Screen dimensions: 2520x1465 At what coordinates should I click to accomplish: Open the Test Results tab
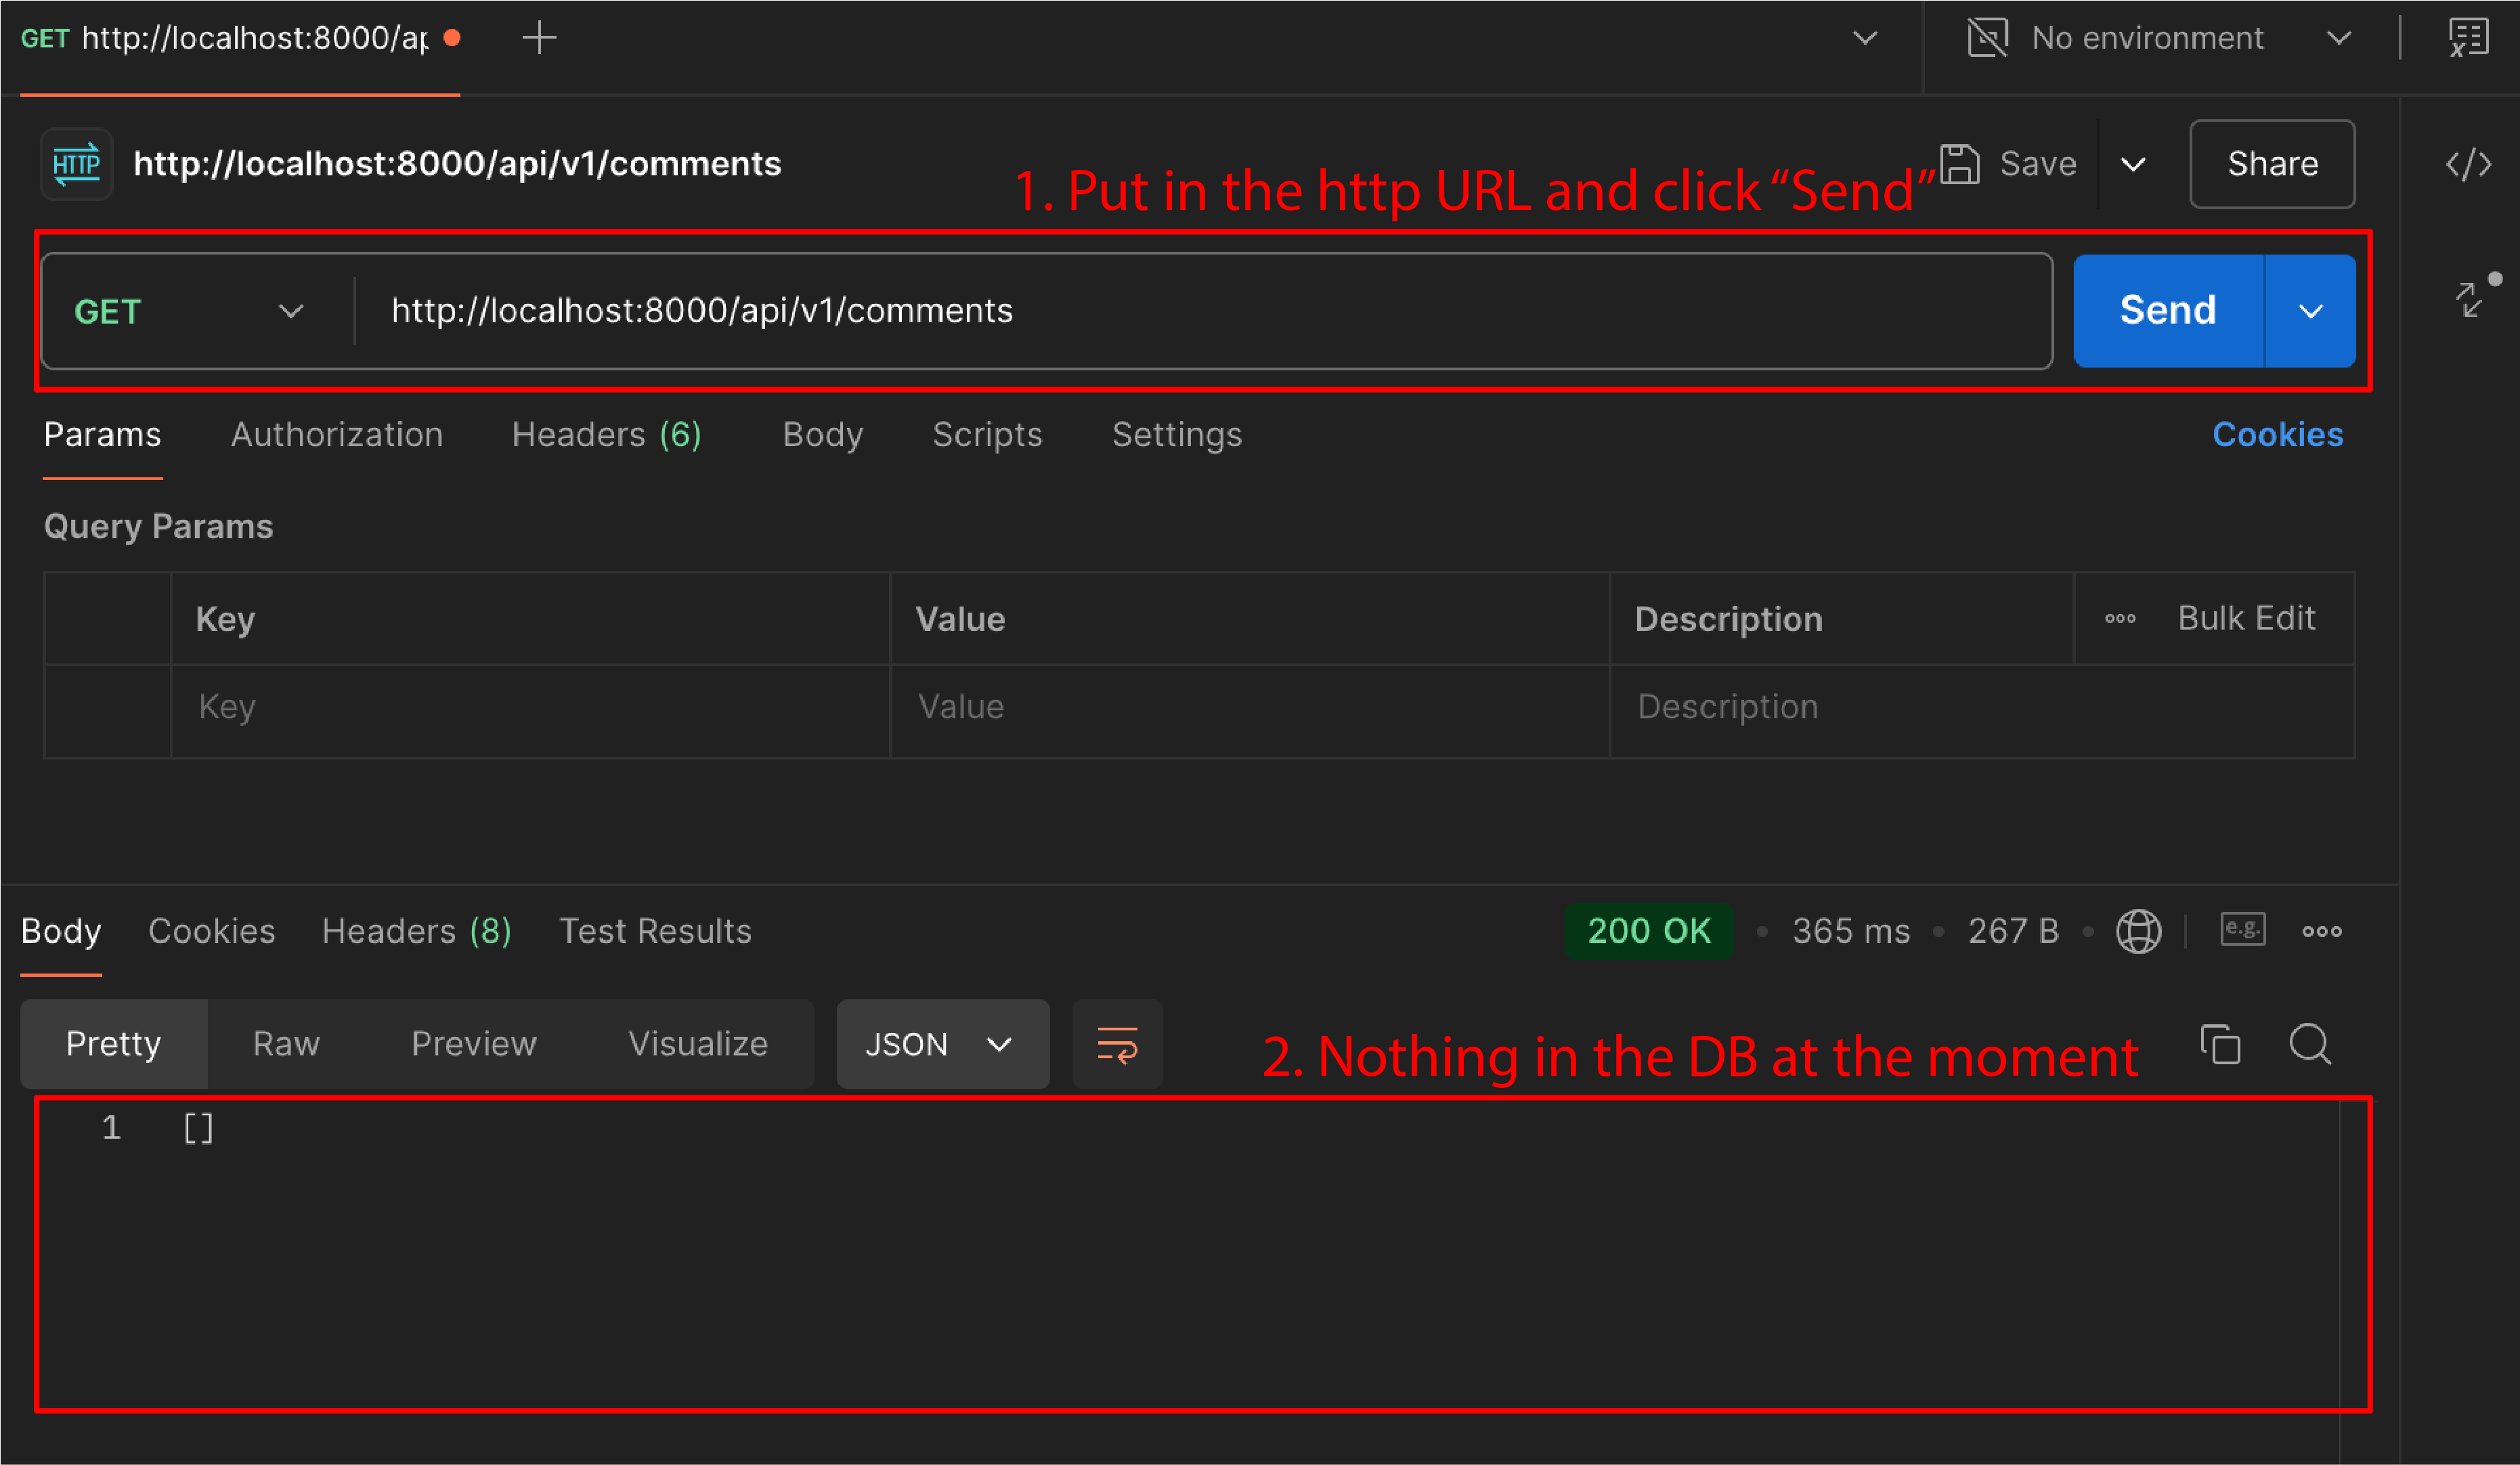coord(655,931)
